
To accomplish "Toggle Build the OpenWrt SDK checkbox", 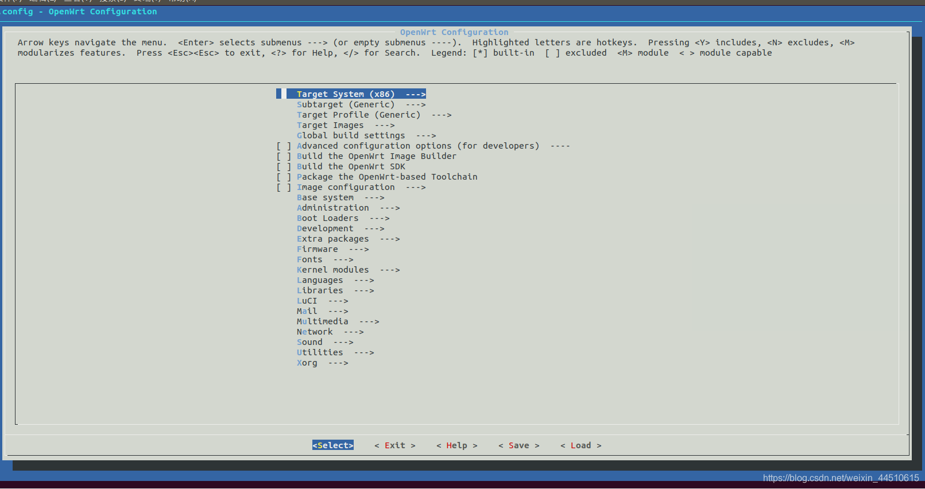I will tap(284, 166).
